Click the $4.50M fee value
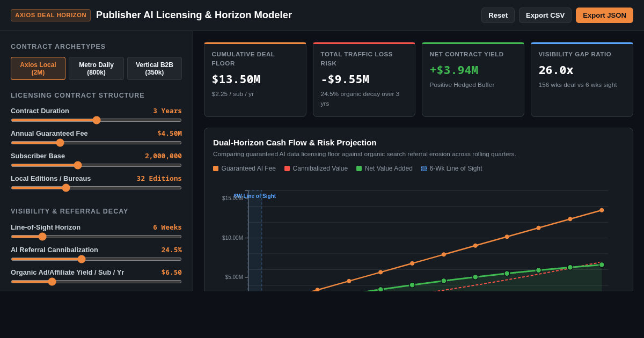The width and height of the screenshot is (644, 338). pyautogui.click(x=170, y=134)
